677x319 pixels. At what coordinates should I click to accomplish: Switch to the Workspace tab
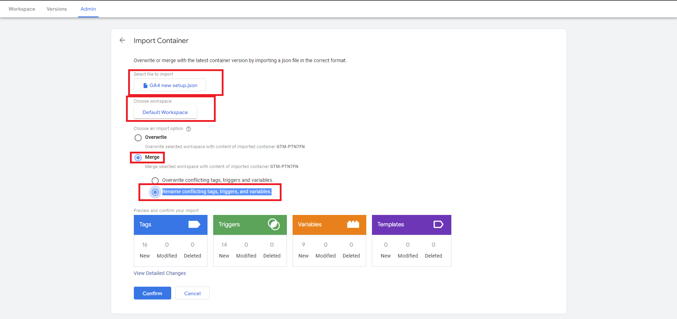[22, 9]
